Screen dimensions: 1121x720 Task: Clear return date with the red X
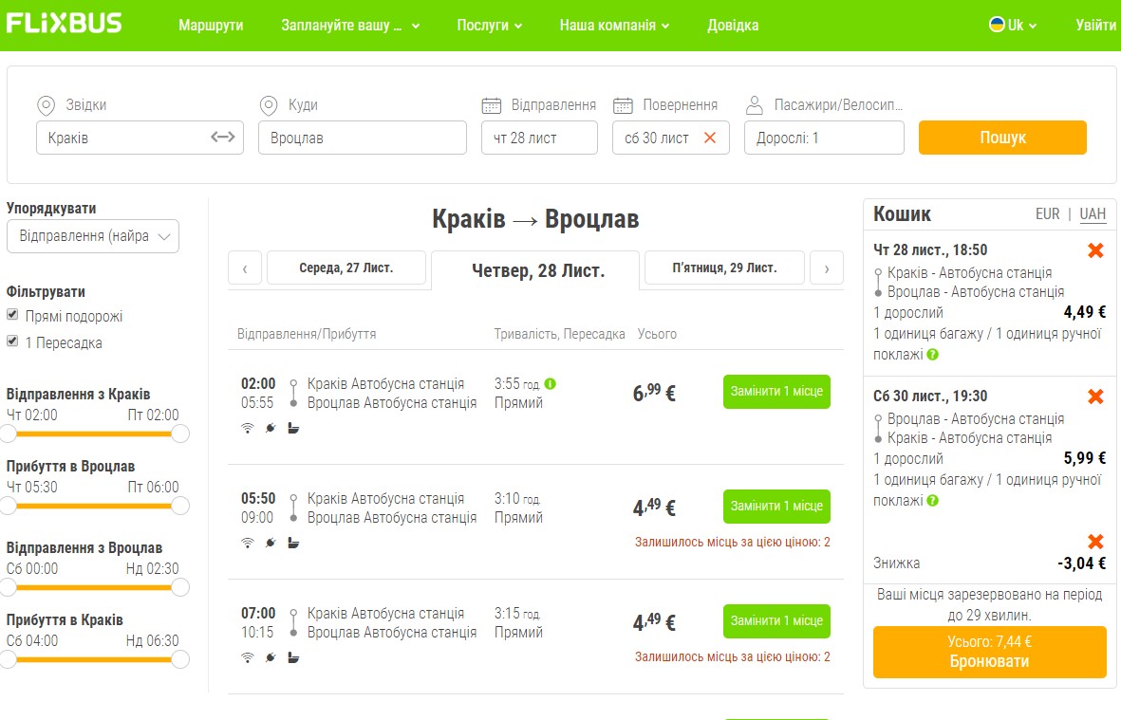tap(710, 138)
